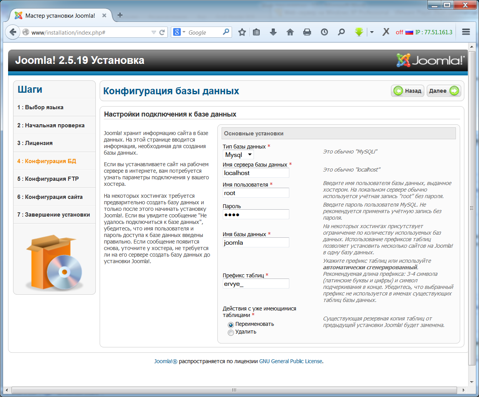The width and height of the screenshot is (479, 397).
Task: Open the downloads arrow icon
Action: click(x=273, y=32)
